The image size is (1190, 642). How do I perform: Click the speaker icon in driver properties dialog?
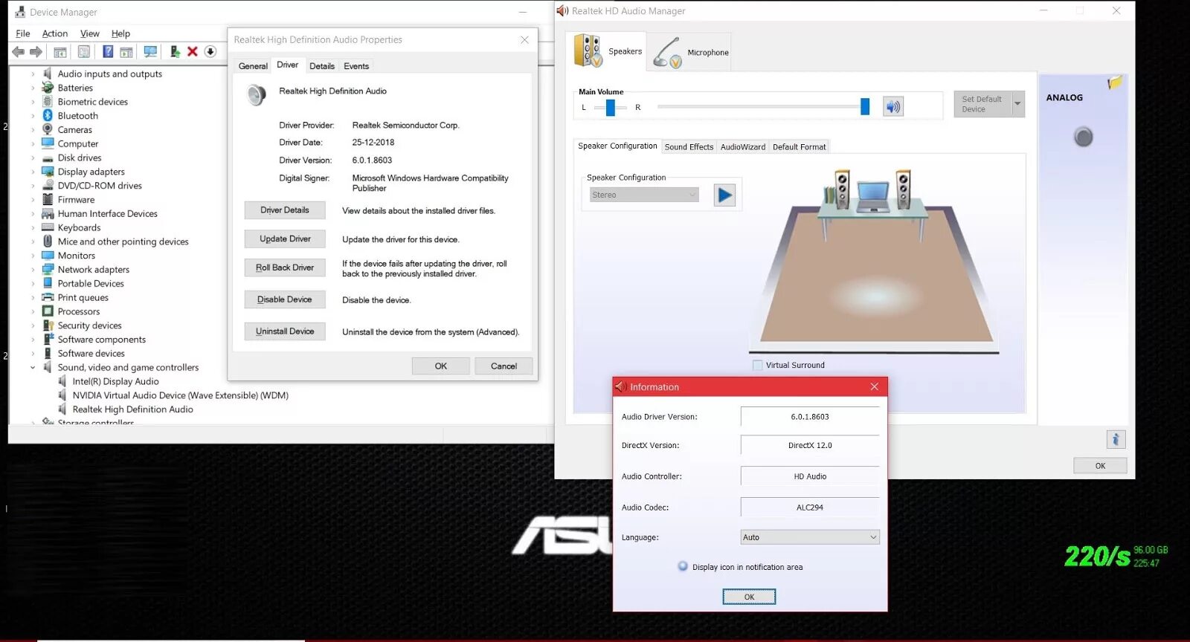[257, 95]
